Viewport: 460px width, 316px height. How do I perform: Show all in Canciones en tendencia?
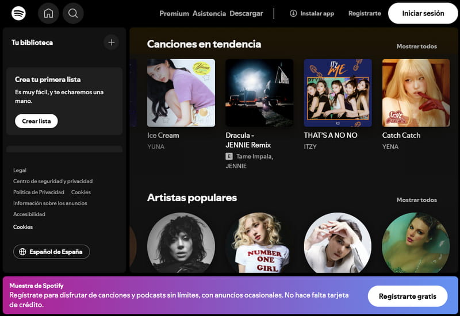coord(416,47)
